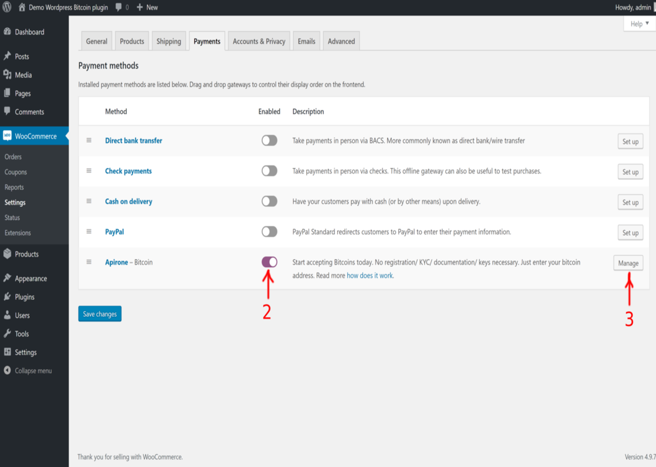Click Set up for Direct bank transfer
Image resolution: width=656 pixels, height=467 pixels.
pyautogui.click(x=630, y=142)
